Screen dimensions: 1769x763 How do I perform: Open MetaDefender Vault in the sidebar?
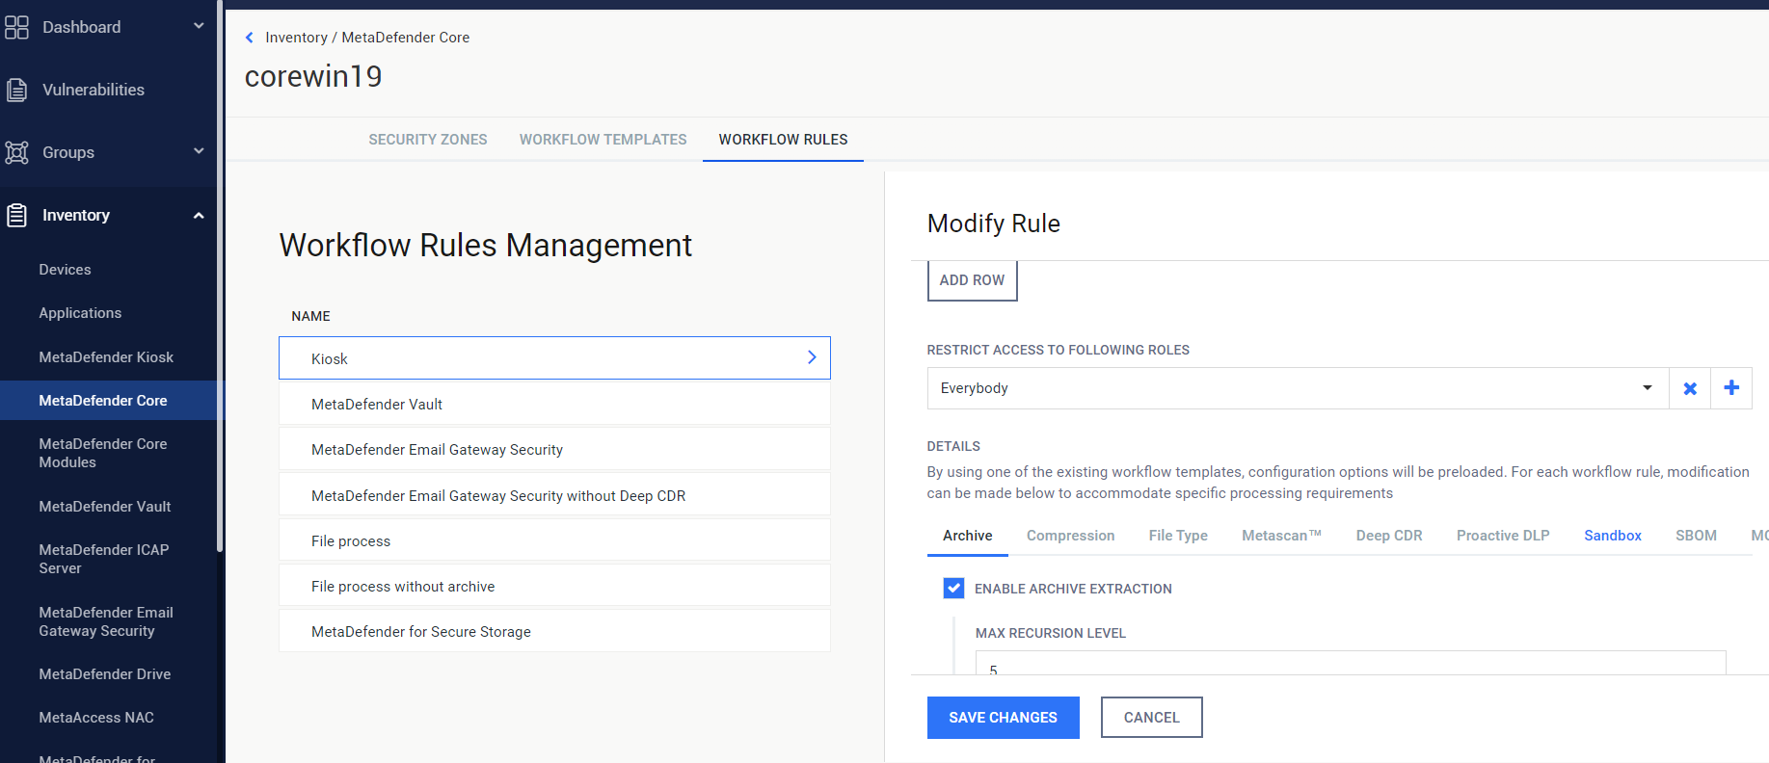coord(105,507)
